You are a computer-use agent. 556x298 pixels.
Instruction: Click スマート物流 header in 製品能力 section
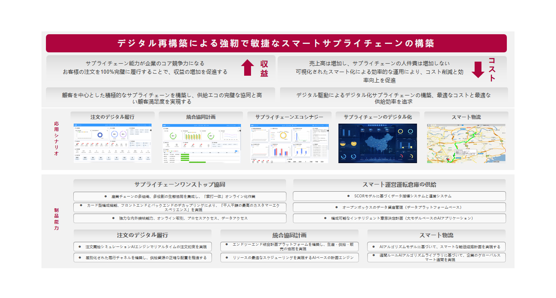click(x=436, y=235)
